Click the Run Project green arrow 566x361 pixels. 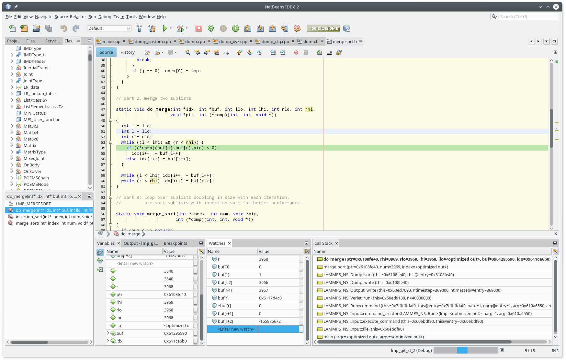[165, 28]
